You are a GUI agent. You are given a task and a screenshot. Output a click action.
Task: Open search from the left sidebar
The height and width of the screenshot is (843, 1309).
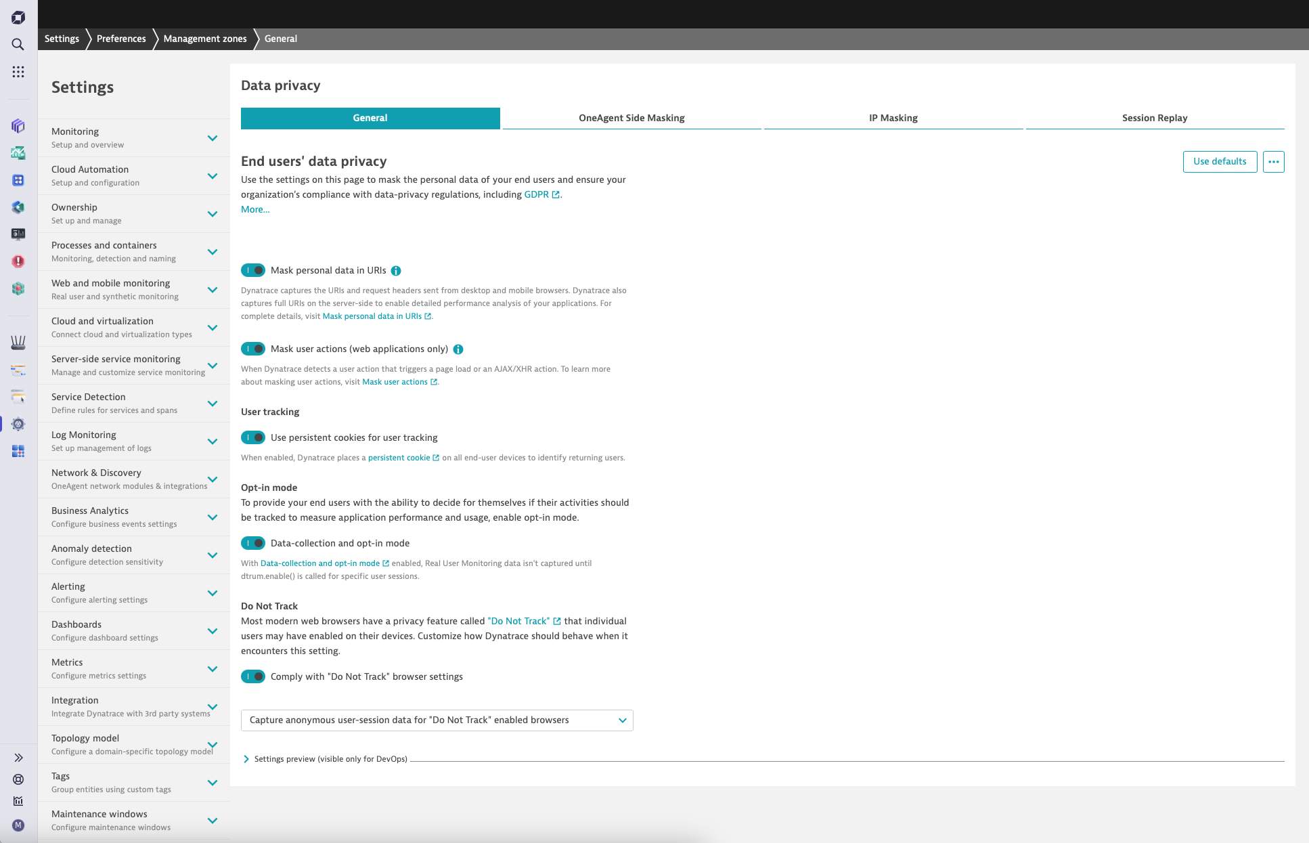18,45
